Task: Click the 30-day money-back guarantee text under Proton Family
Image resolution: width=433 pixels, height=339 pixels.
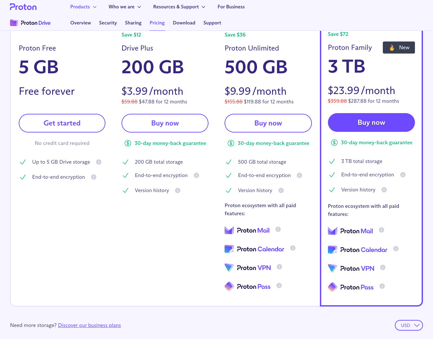Action: 376,143
